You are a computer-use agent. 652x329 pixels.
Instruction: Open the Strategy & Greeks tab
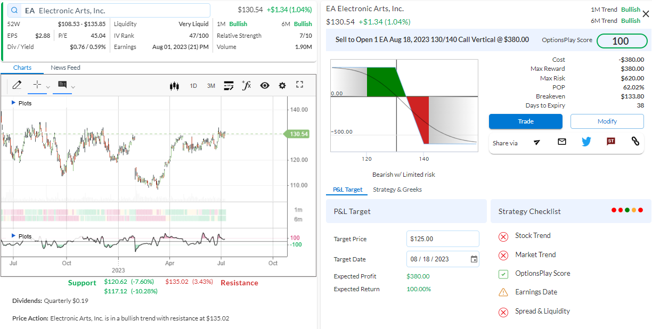[397, 190]
